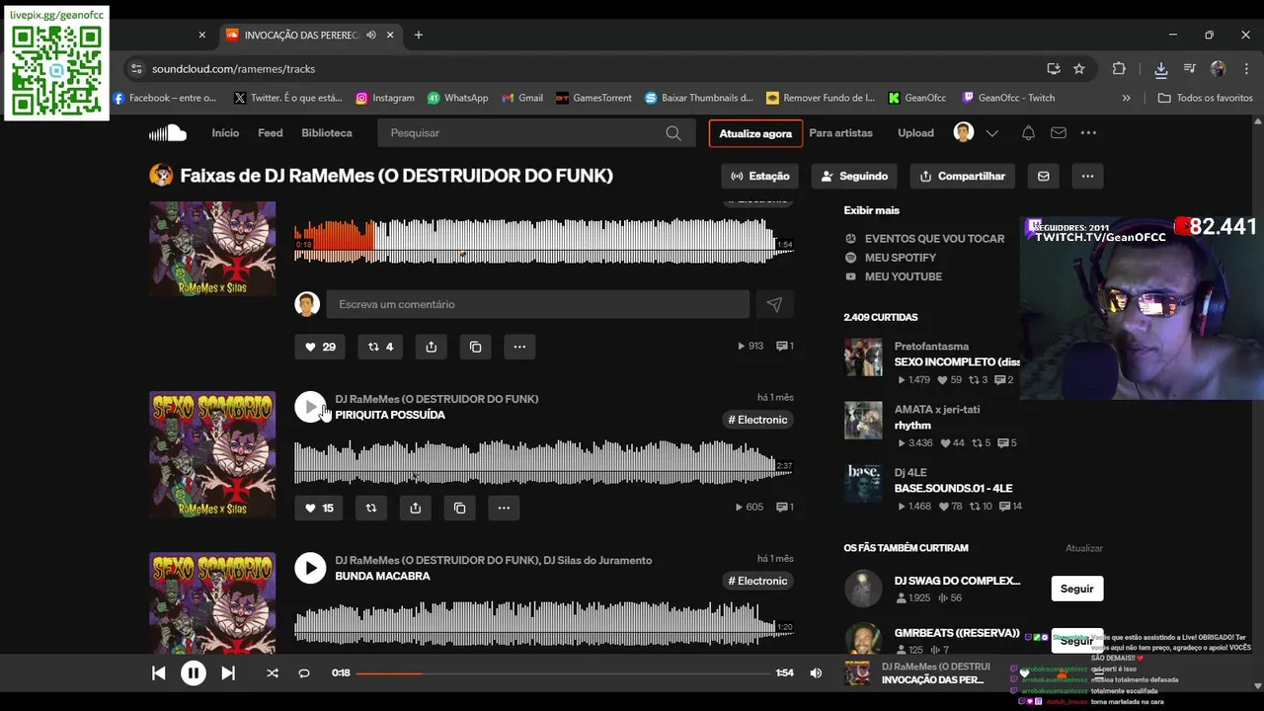This screenshot has height=711, width=1264.
Task: Skip to previous track in player
Action: [x=158, y=673]
